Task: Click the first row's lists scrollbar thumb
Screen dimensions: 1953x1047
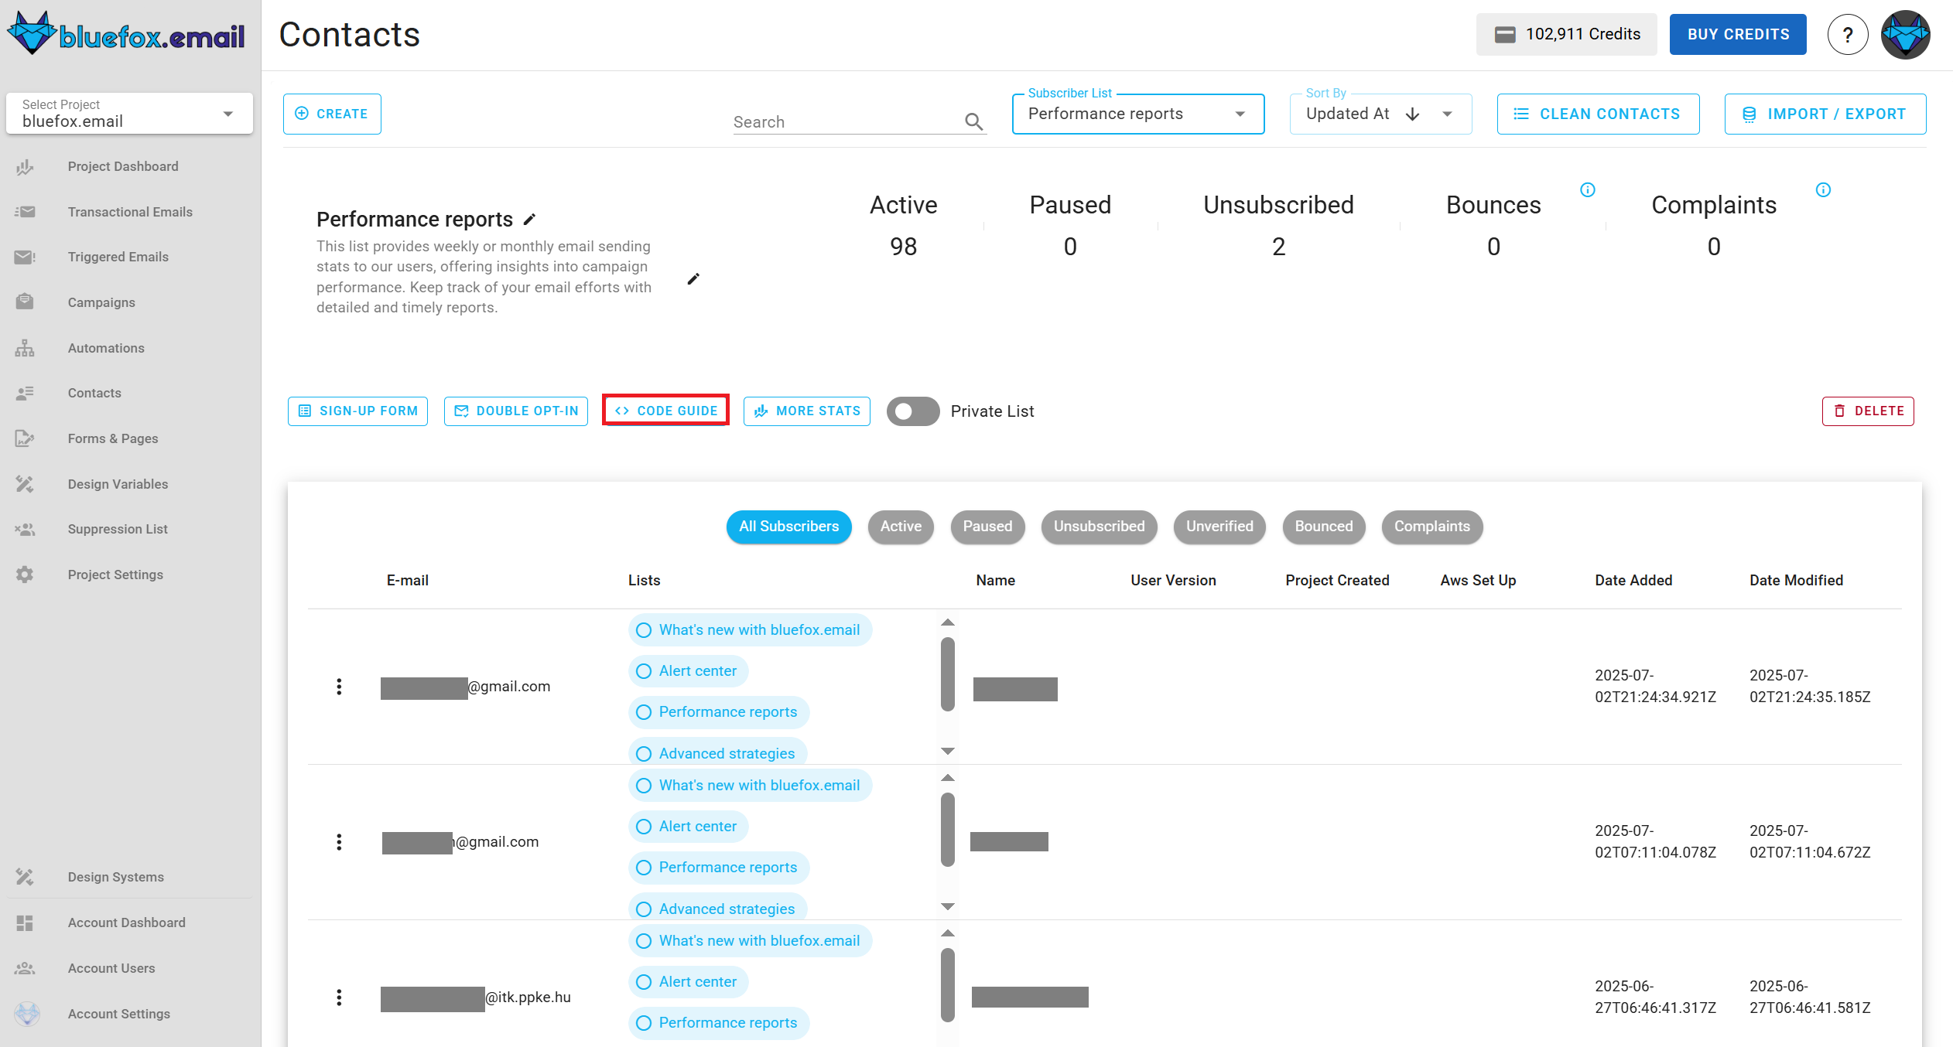Action: point(948,674)
